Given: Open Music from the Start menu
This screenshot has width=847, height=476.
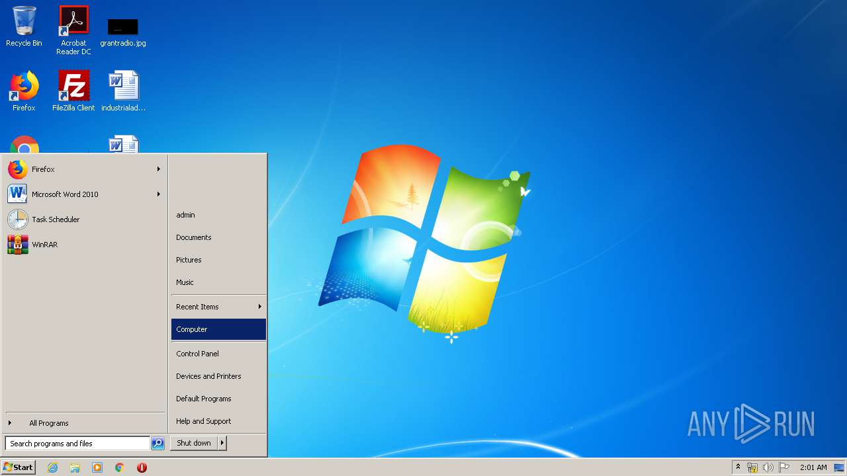Looking at the screenshot, I should tap(218, 282).
